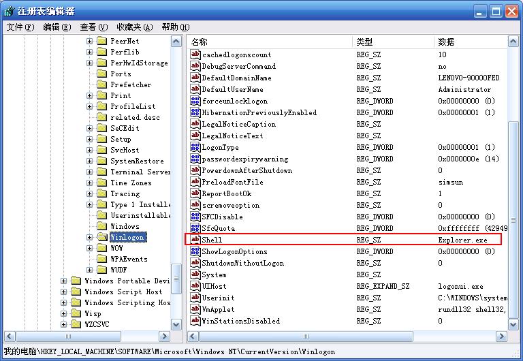Click the string icon next to DebugServerCommand
The height and width of the screenshot is (361, 523).
click(195, 66)
